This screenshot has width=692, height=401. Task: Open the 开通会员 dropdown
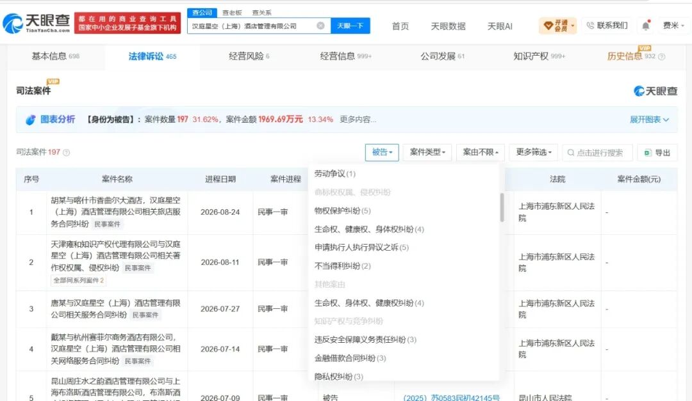coord(558,26)
